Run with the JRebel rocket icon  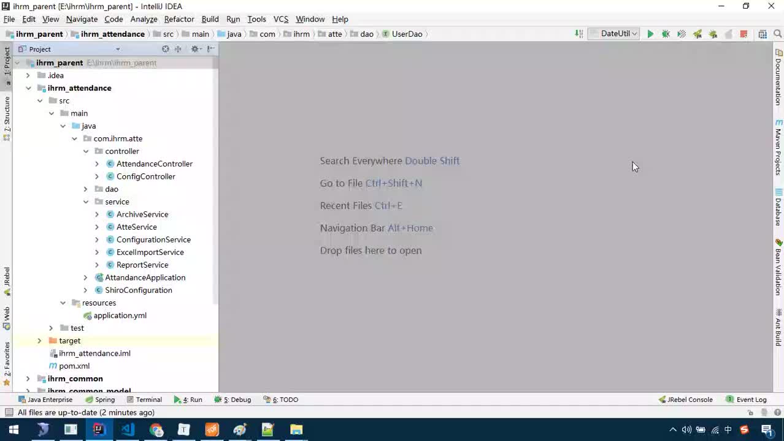coord(698,34)
